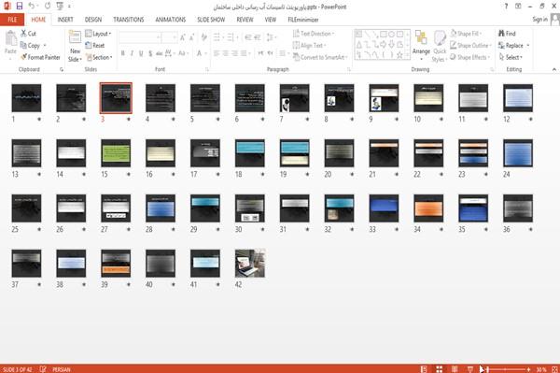Open the Text Direction dropdown

(314, 34)
